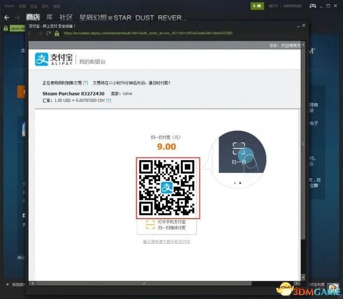
Task: Click the vertical scrollbar thumb in popup
Action: (303, 143)
